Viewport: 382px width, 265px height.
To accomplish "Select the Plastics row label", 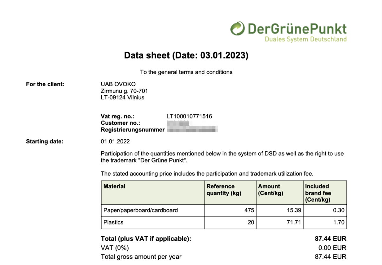I will [x=113, y=223].
